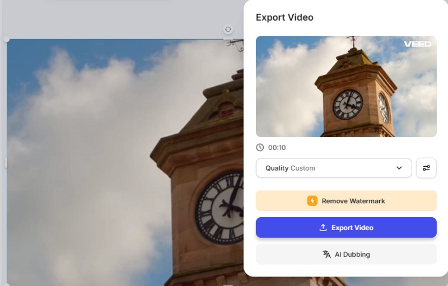Viewport: 448px width, 286px height.
Task: Click the left edge handle of the canvas video
Action: coord(6,163)
